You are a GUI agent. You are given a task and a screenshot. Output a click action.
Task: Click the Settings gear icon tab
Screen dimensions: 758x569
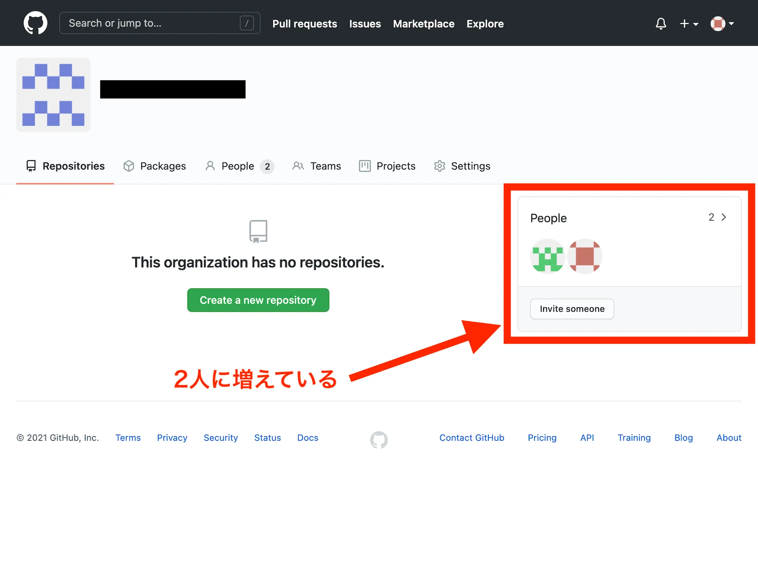[x=462, y=166]
